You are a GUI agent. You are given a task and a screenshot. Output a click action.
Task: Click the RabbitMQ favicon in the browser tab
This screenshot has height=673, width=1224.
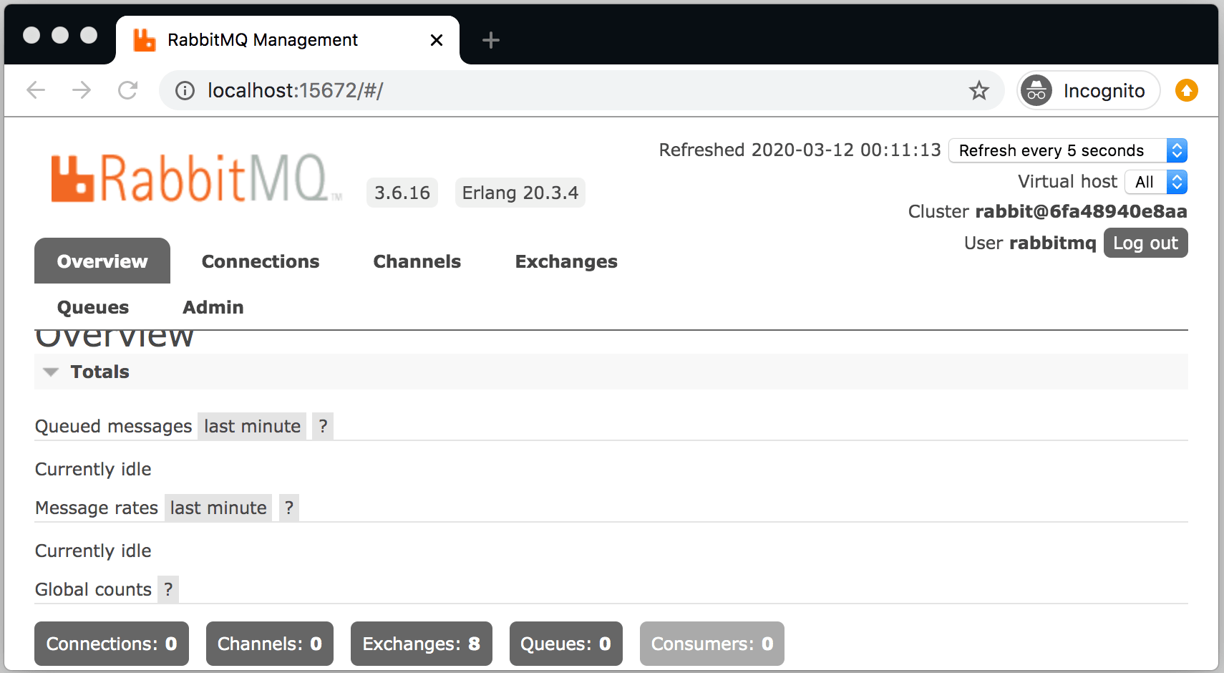(144, 39)
